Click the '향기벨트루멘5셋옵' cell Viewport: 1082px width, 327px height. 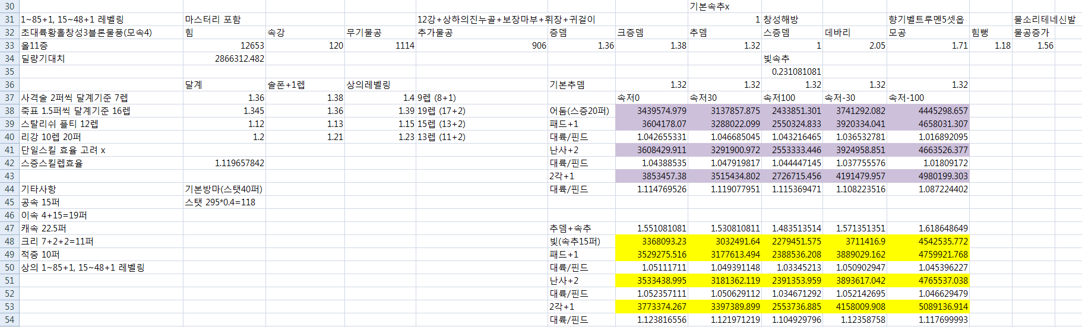tap(926, 20)
